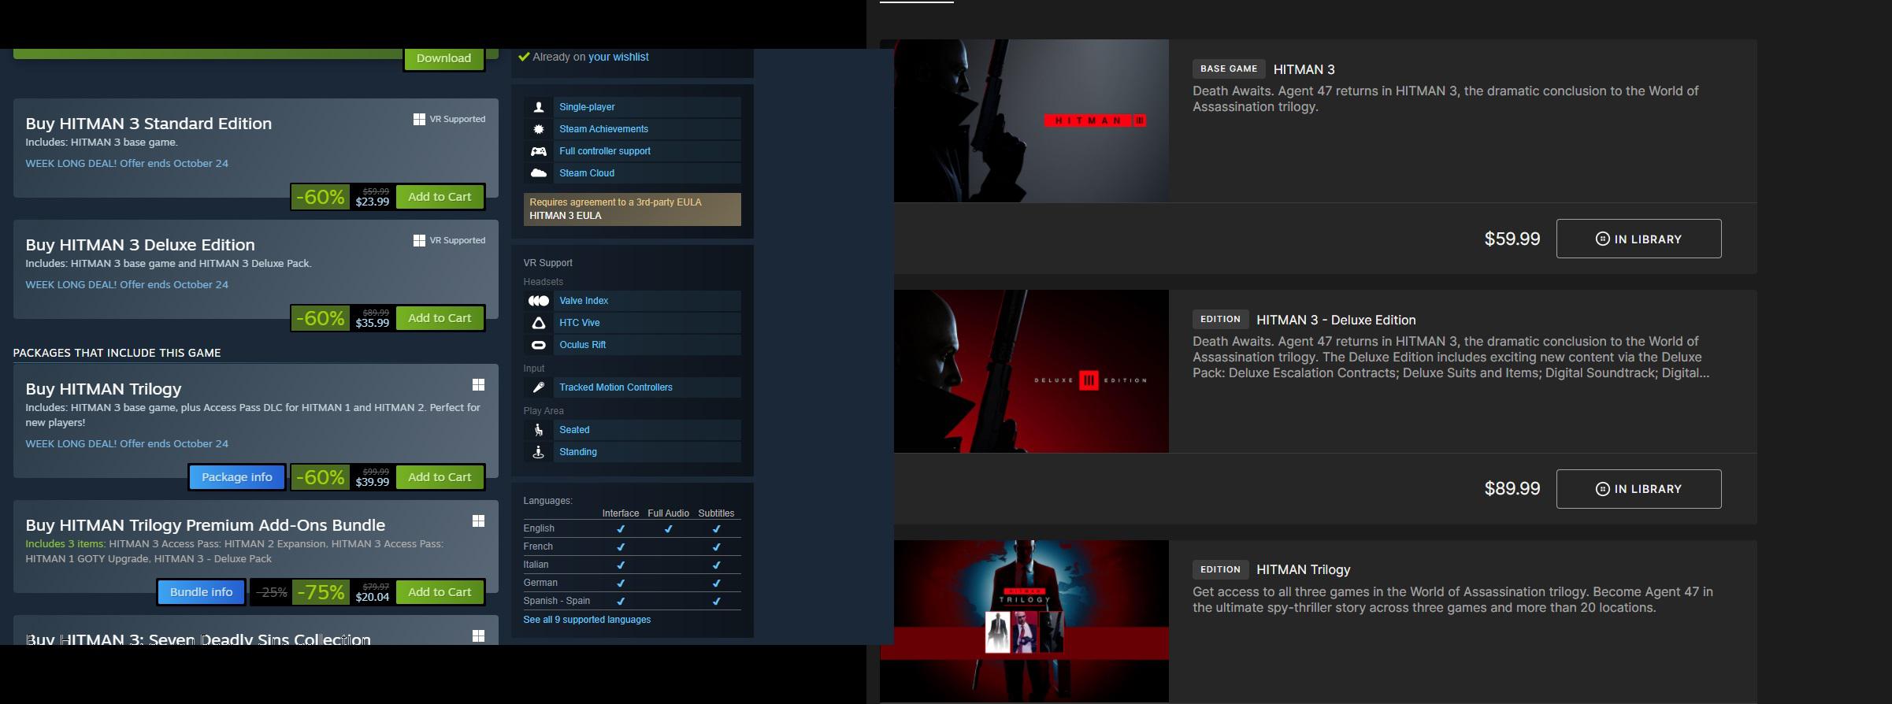The image size is (1892, 704).
Task: Add HITMAN 3 Standard Edition to cart
Action: pyautogui.click(x=440, y=197)
